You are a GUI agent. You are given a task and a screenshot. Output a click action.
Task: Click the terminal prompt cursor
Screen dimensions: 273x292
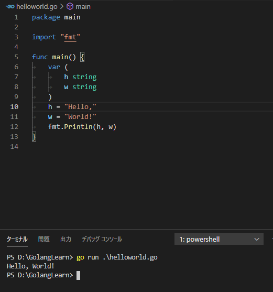79,275
